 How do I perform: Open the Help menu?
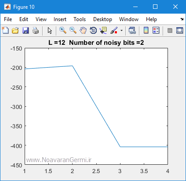click(151, 19)
